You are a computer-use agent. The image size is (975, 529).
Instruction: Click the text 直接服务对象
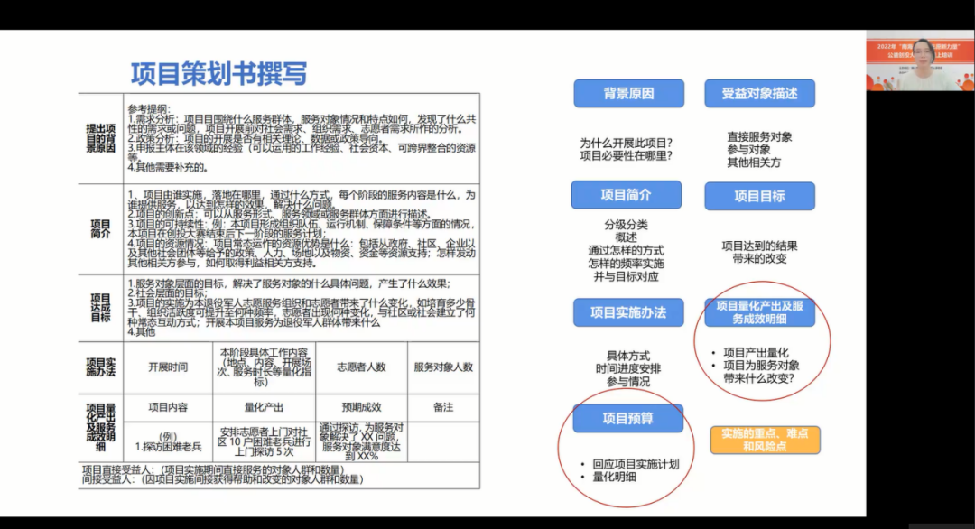(759, 136)
